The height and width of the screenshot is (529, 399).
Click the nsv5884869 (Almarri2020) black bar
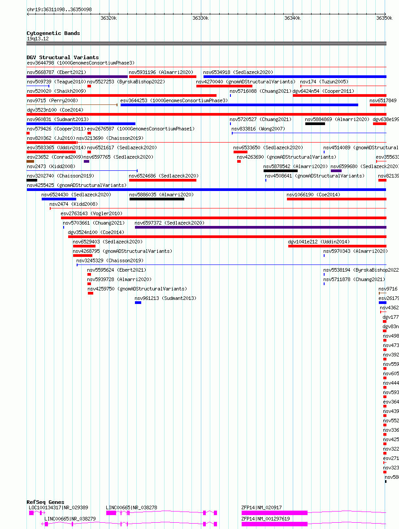pyautogui.click(x=315, y=124)
